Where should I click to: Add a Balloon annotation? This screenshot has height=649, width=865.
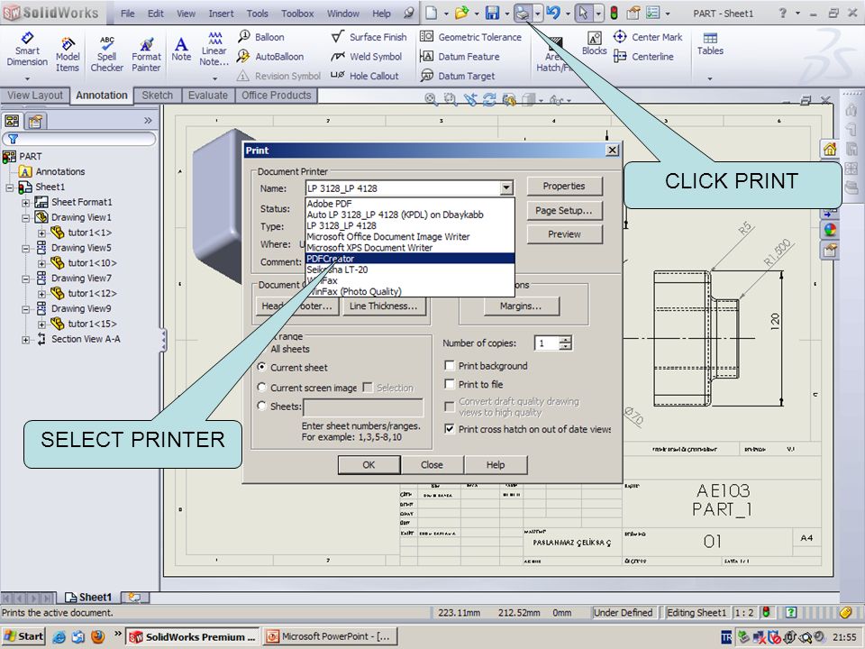(261, 37)
